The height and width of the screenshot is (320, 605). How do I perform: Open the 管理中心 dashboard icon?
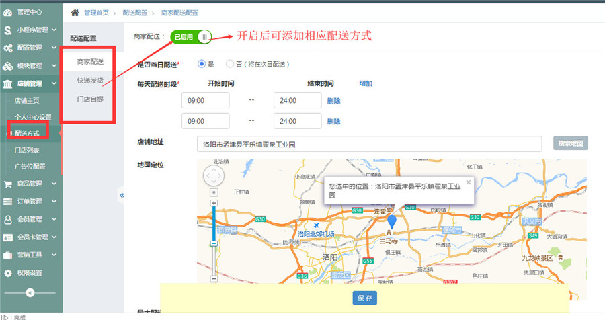tap(7, 13)
